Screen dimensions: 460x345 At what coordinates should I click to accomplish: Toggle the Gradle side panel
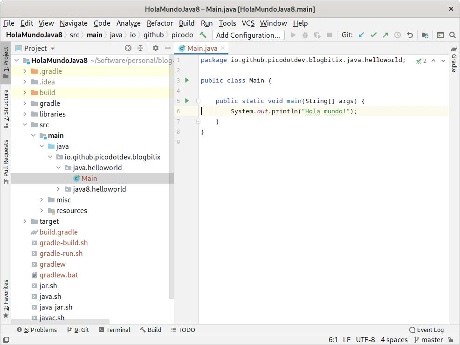pyautogui.click(x=453, y=60)
